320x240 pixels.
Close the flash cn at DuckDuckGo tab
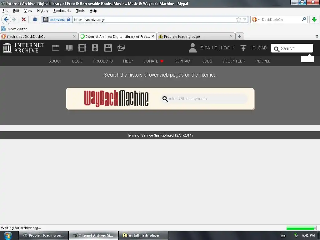pos(74,36)
